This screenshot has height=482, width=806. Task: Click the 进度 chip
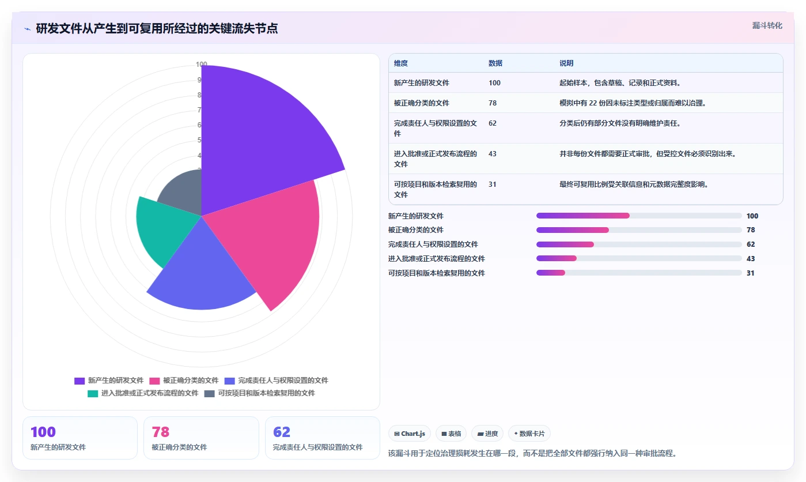(x=487, y=434)
